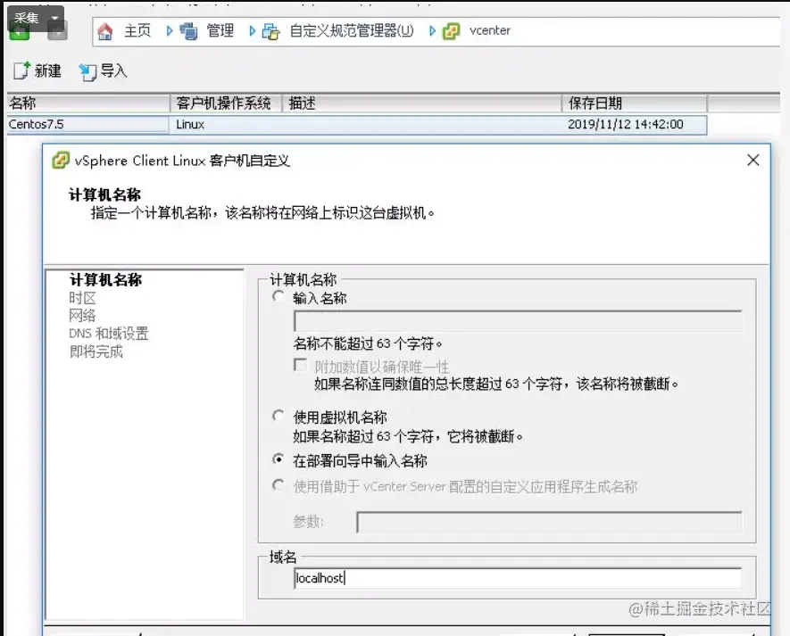Click the 管理 servers icon in breadcrumb
This screenshot has height=636, width=790.
pos(188,31)
